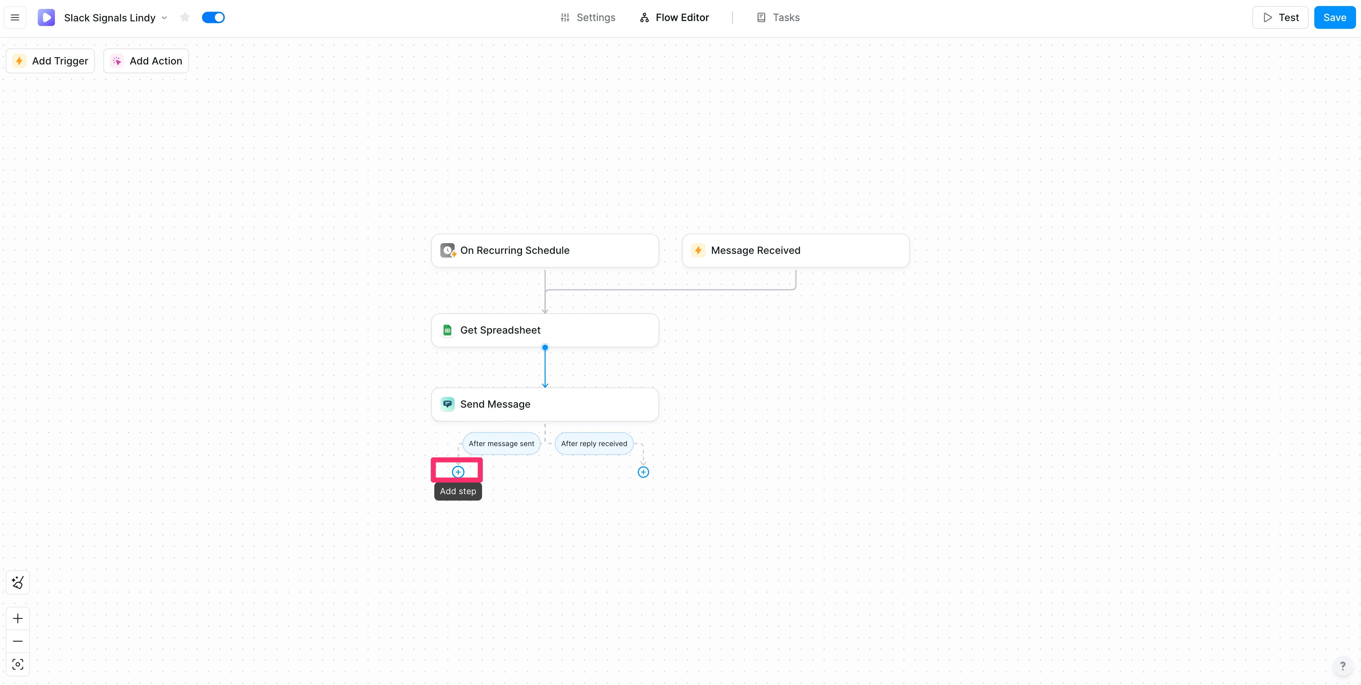Save the flow
This screenshot has height=685, width=1361.
click(1334, 17)
